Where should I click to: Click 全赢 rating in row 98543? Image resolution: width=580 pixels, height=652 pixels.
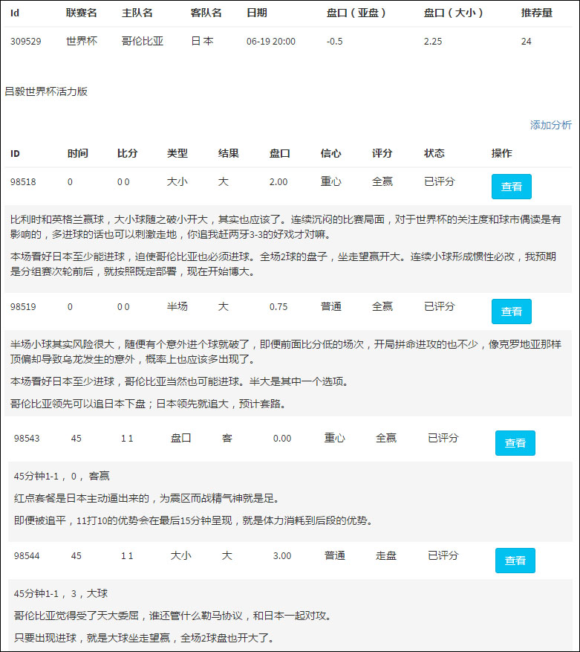386,438
